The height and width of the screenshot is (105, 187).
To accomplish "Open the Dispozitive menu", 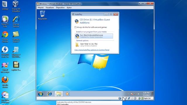I will tap(60, 8).
